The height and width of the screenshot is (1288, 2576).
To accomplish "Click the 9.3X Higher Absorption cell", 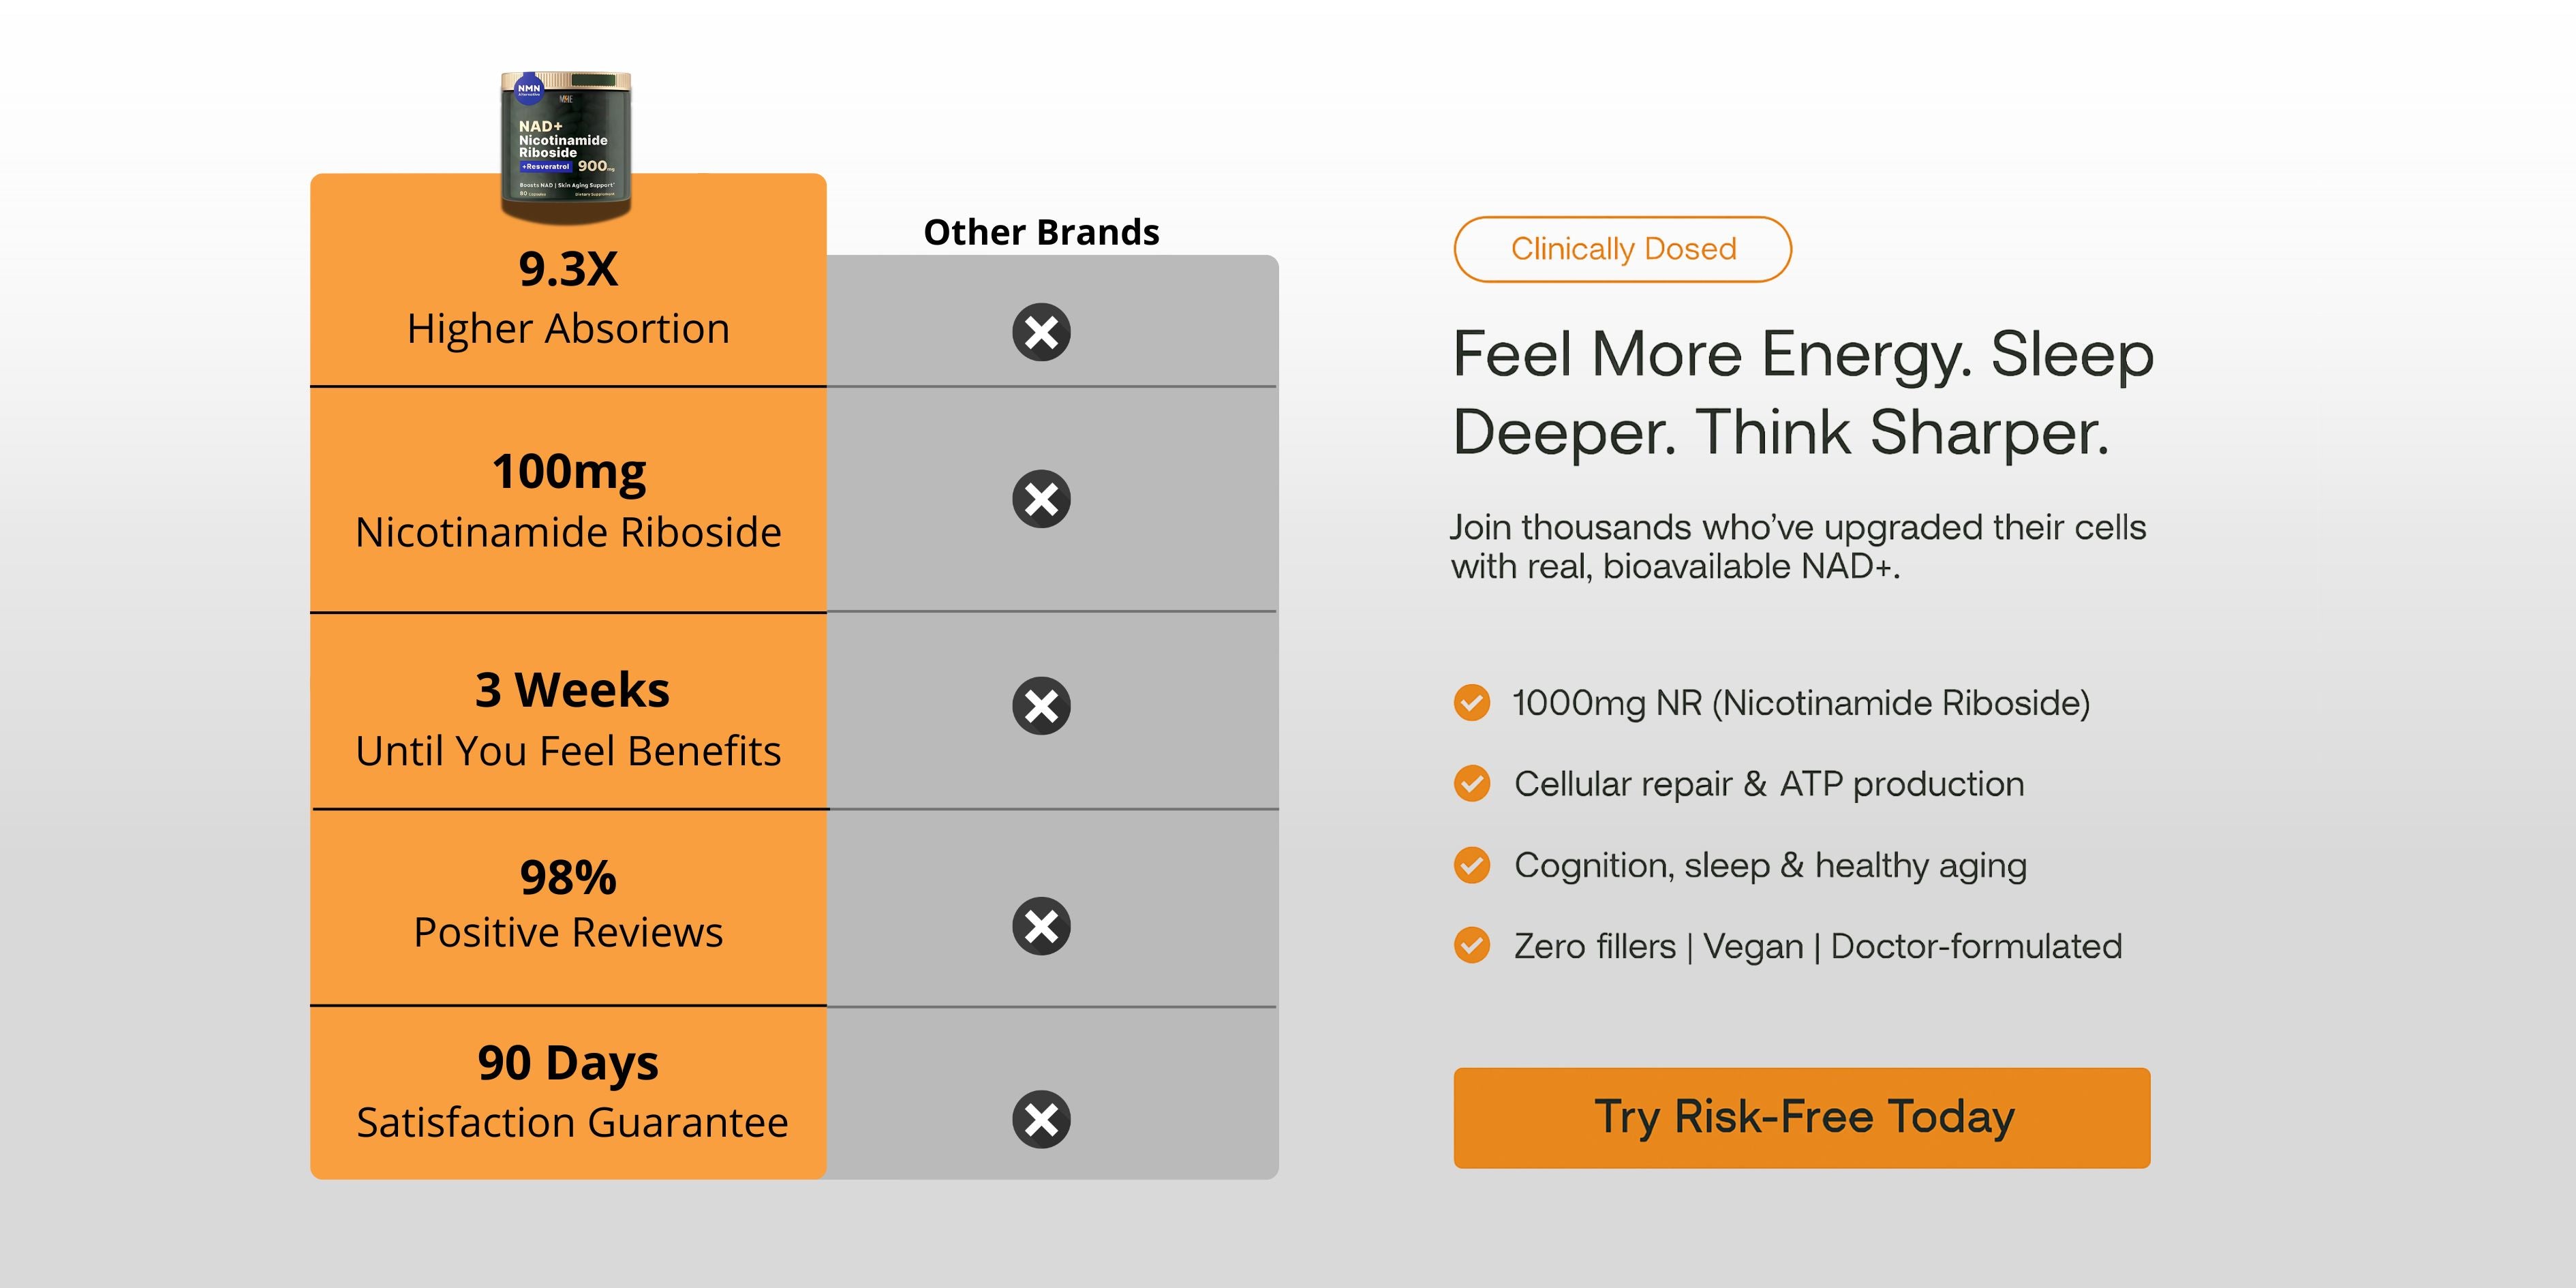I will coord(568,299).
